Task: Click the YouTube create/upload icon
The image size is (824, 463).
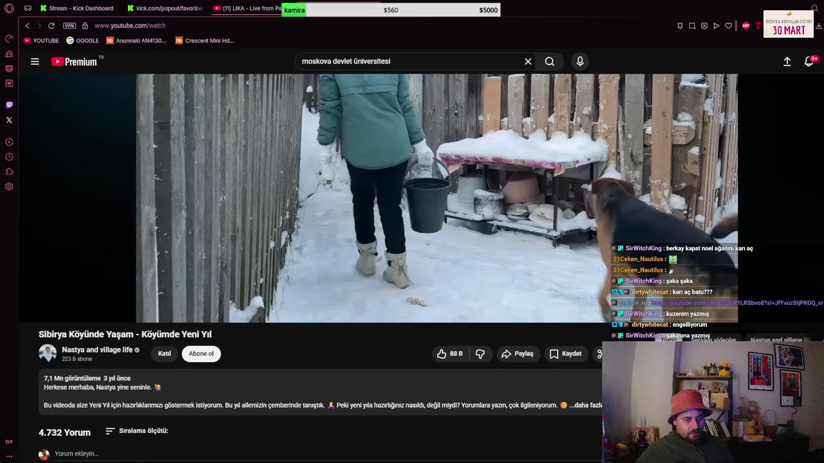Action: click(787, 61)
